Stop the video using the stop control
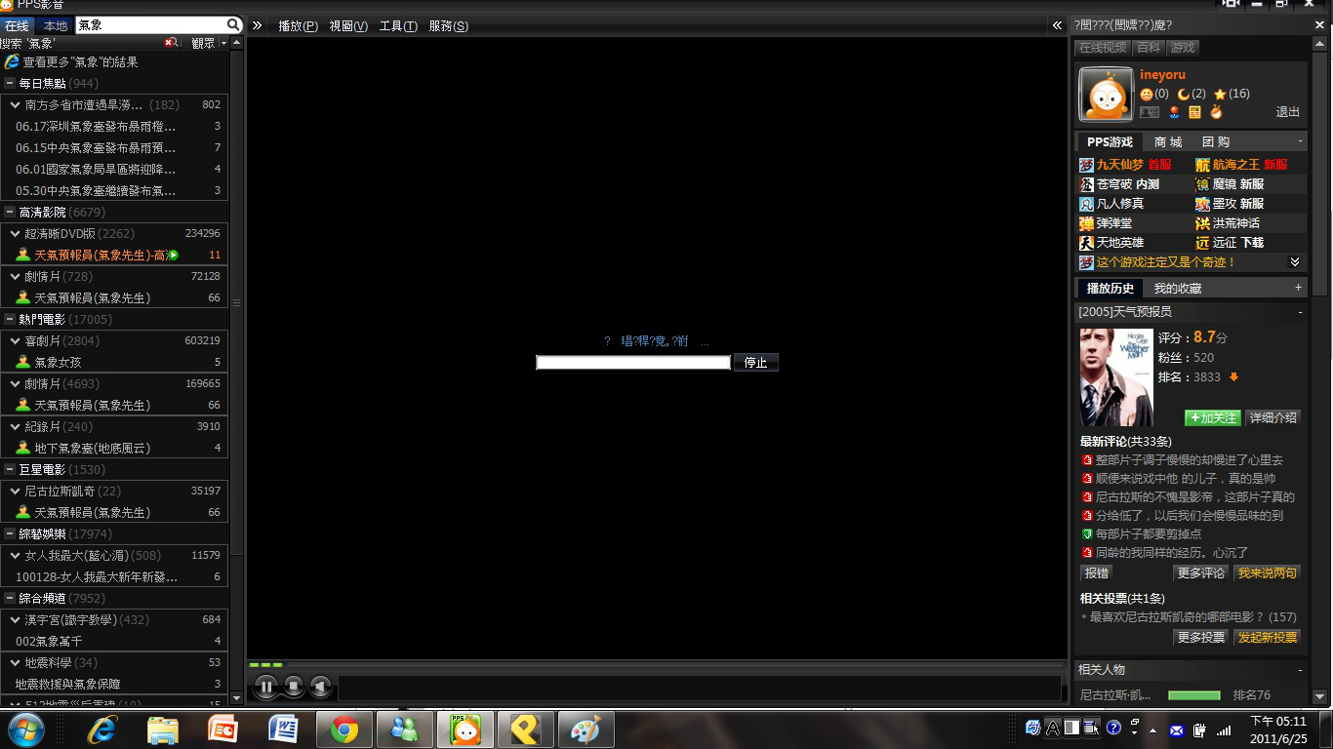The image size is (1333, 749). [x=293, y=687]
